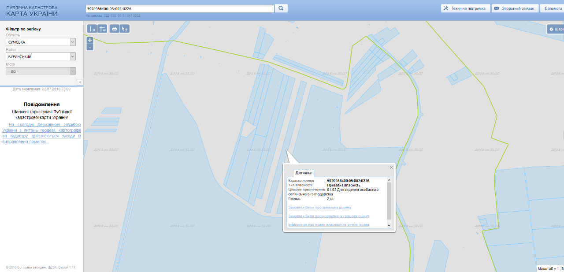Close the parcel info popup

[x=391, y=168]
